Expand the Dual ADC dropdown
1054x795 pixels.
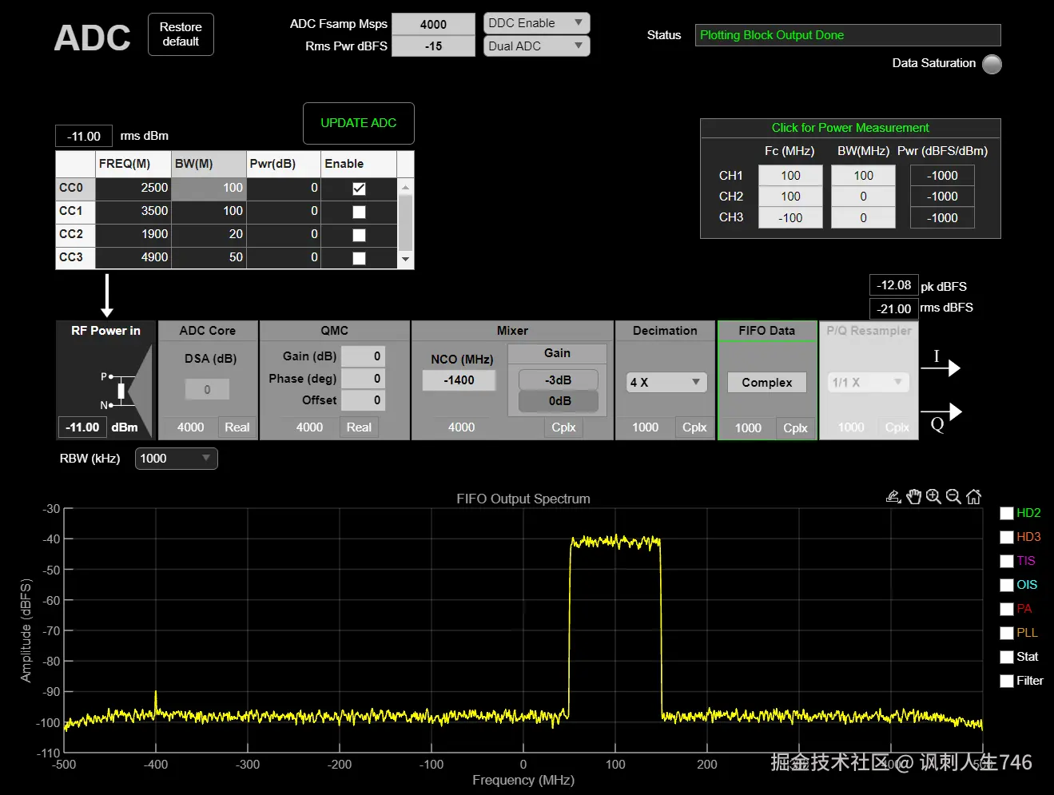coord(536,46)
